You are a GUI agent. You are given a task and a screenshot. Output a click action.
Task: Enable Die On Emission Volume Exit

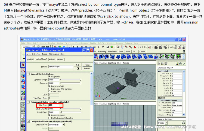pyautogui.click(x=49, y=118)
